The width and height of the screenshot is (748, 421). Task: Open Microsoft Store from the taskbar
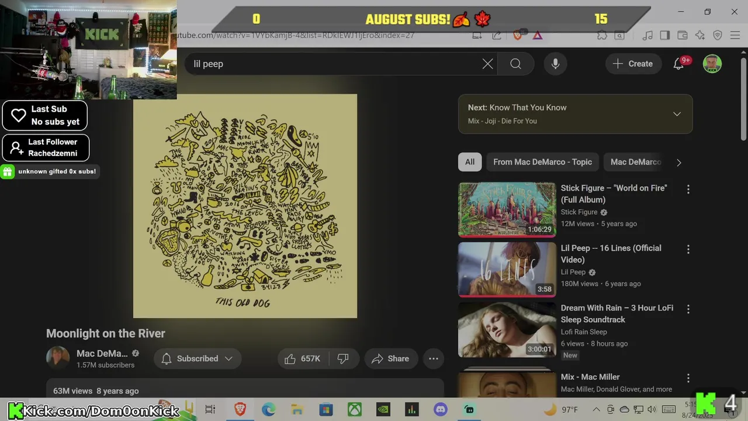click(x=325, y=410)
